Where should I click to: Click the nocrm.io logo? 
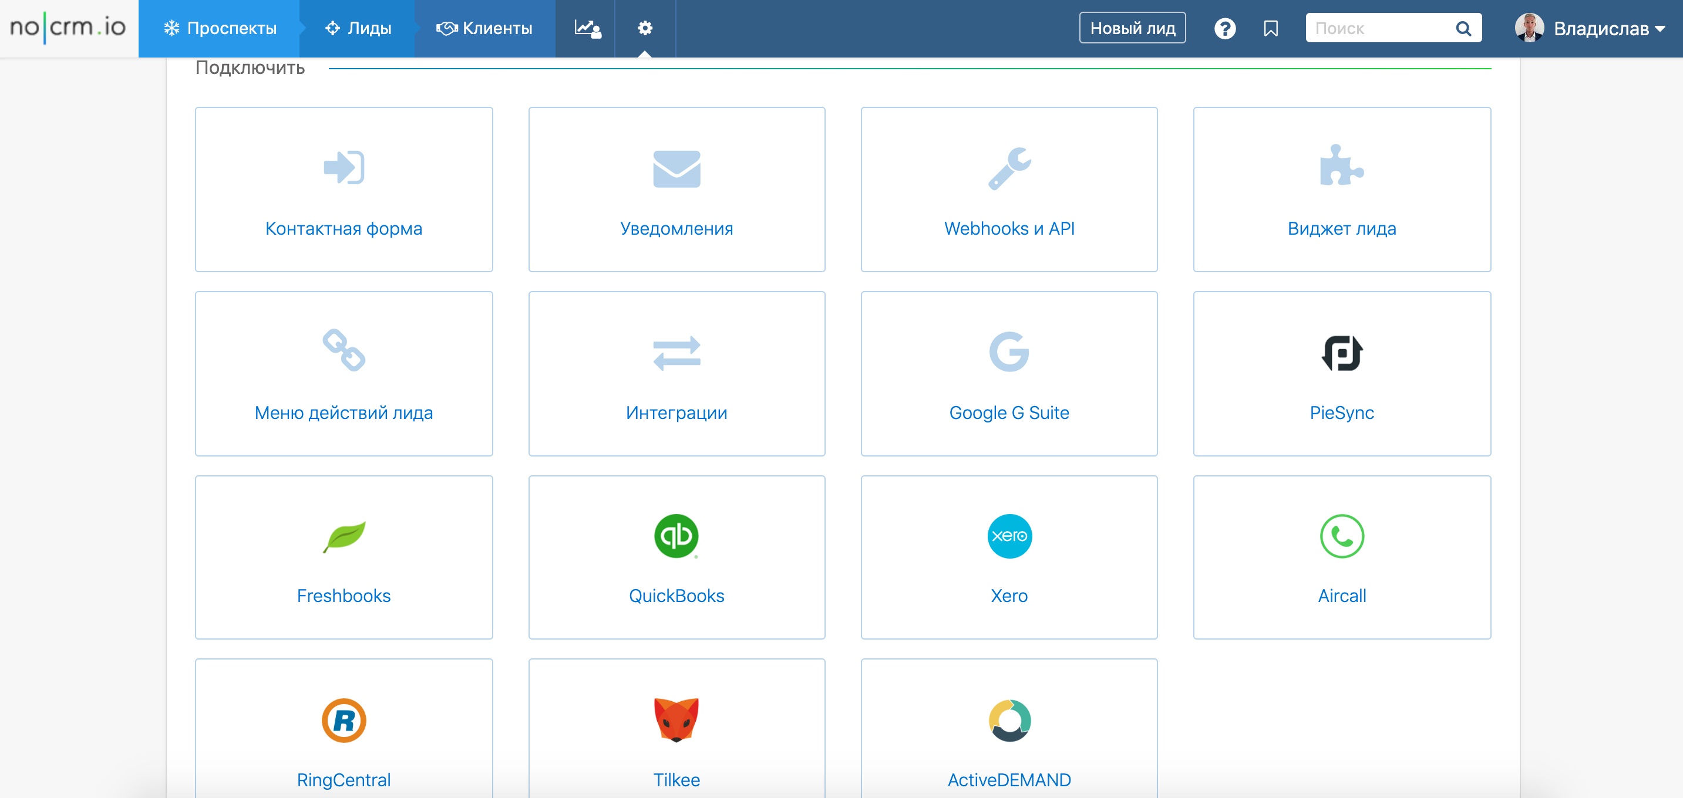(x=68, y=28)
